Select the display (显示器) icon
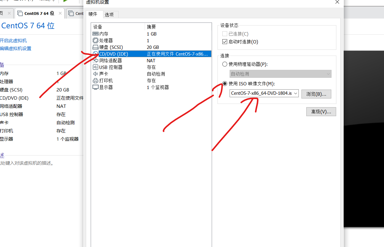 pos(96,87)
